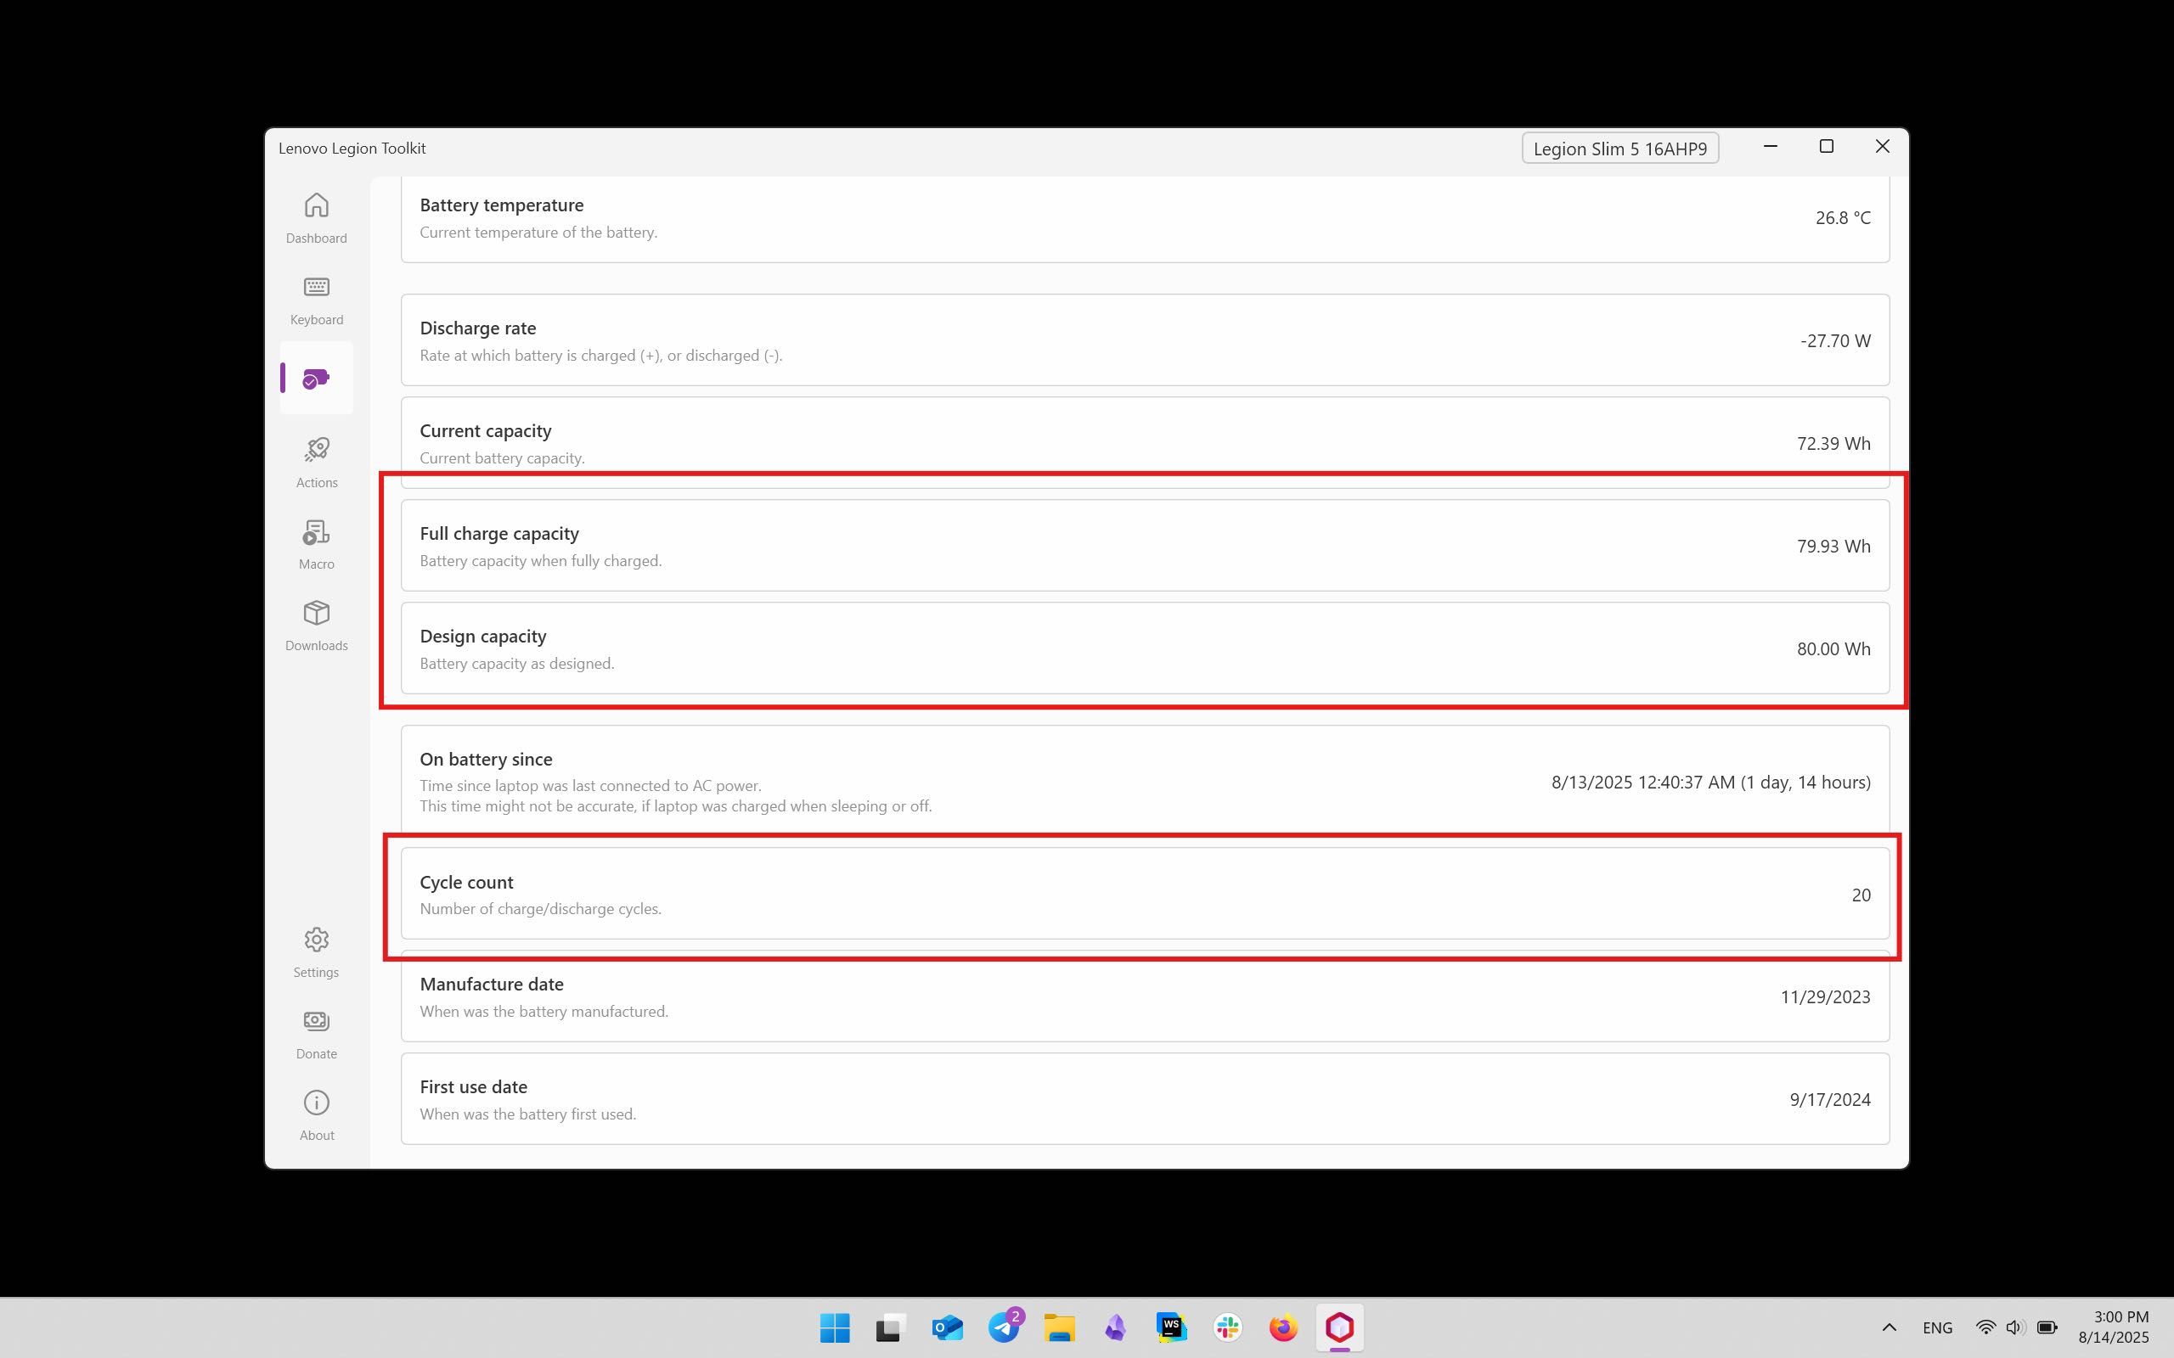This screenshot has width=2174, height=1358.
Task: Click the Design capacity heading
Action: coord(482,636)
